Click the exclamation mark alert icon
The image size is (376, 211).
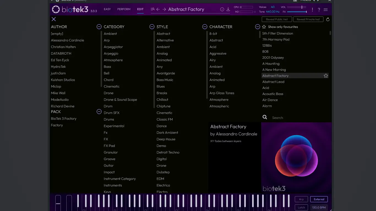pyautogui.click(x=312, y=10)
